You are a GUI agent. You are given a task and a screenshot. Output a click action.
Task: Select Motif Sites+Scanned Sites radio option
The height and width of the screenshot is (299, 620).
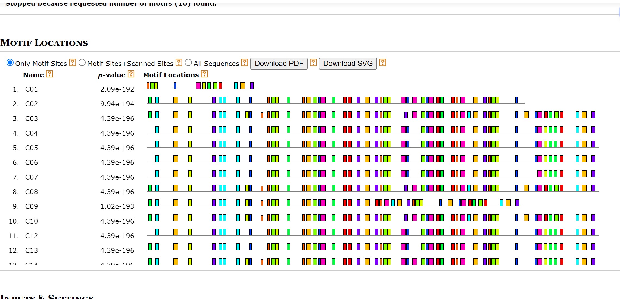82,63
